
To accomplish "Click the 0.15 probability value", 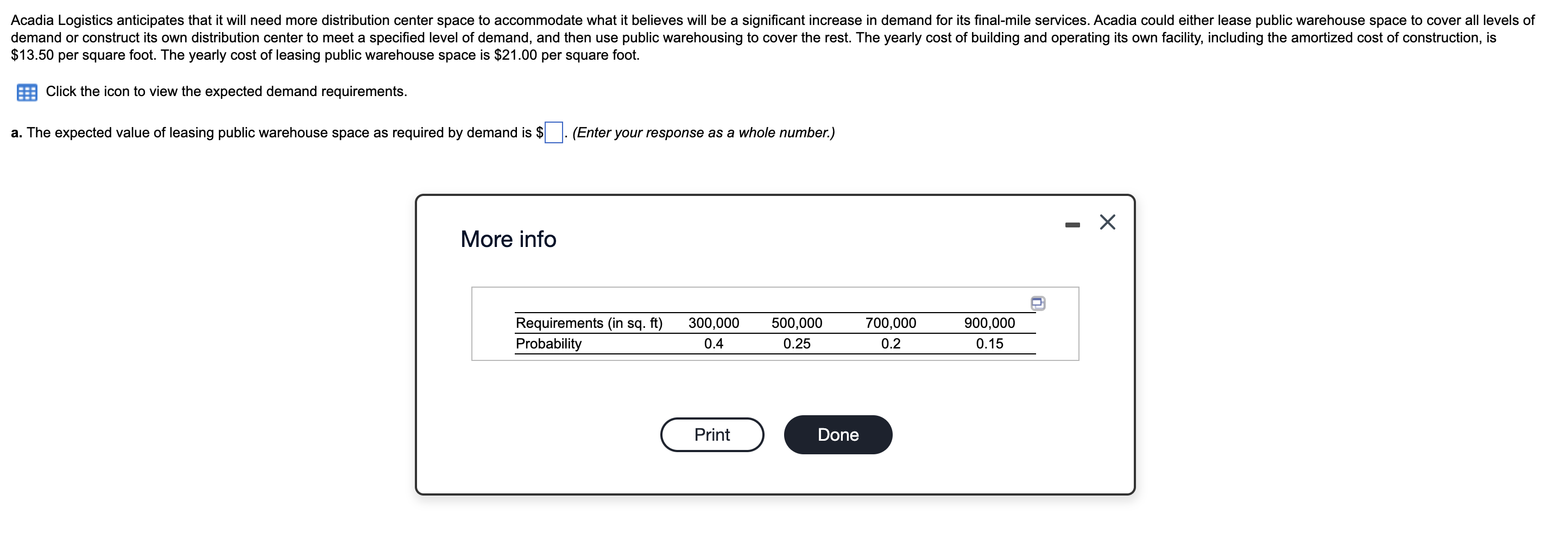I will coord(990,344).
